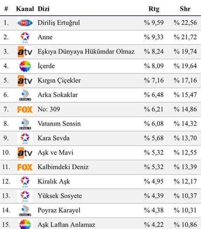Click the Dizi column header
The height and width of the screenshot is (229, 201).
[x=43, y=9]
